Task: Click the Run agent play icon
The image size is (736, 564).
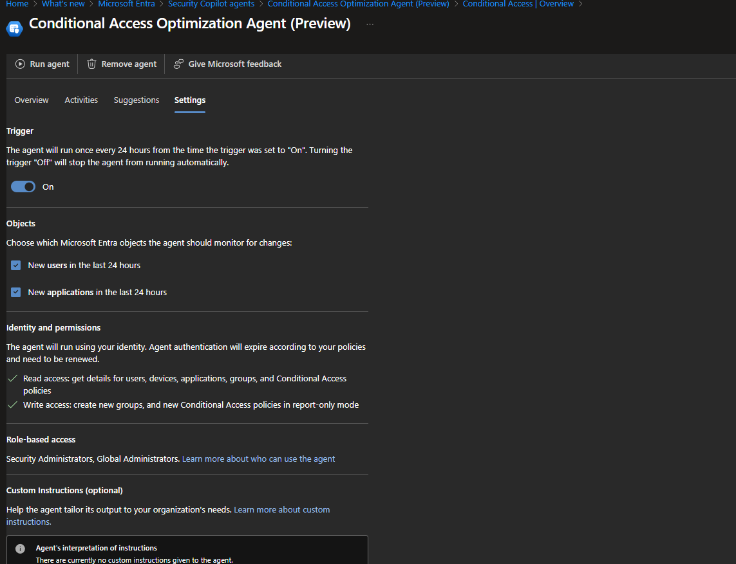Action: pos(19,64)
